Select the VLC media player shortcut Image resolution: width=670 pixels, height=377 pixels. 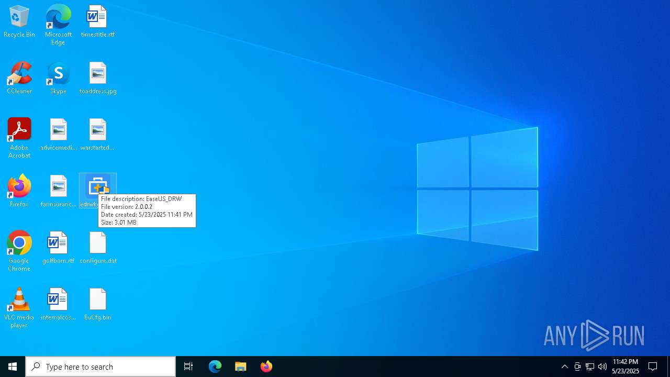[x=19, y=308]
